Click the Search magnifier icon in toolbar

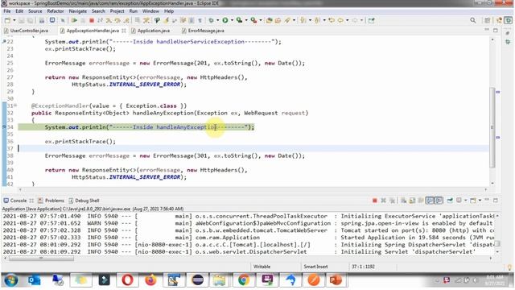[473, 20]
